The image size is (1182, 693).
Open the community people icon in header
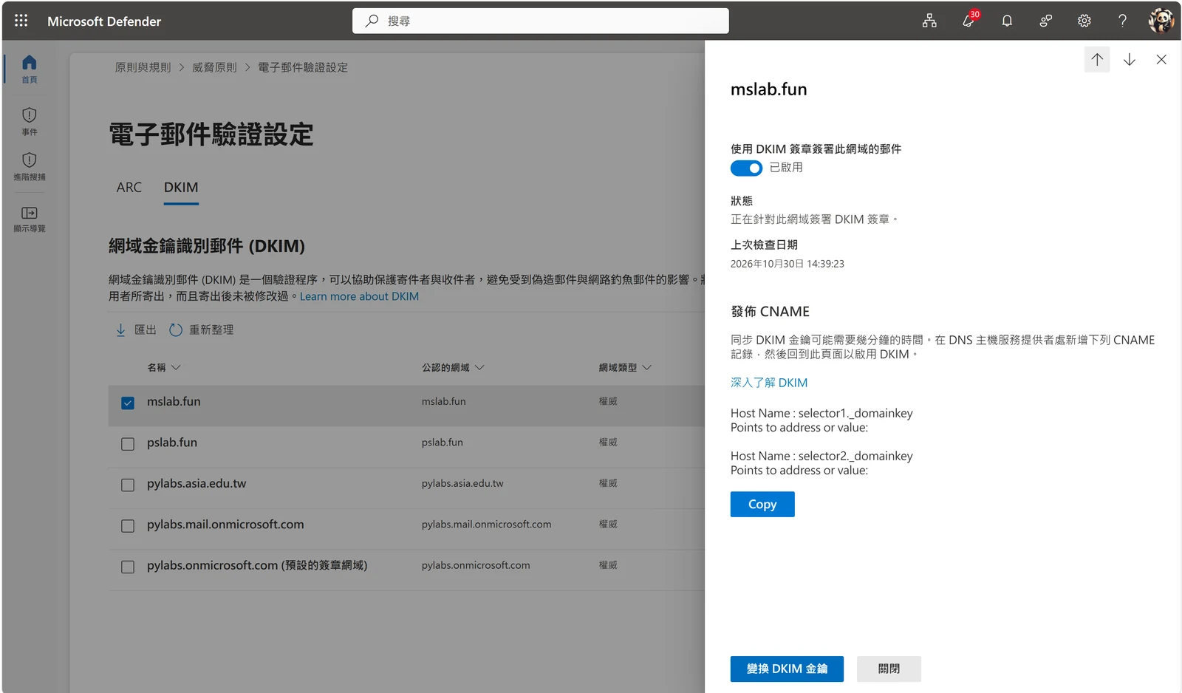pyautogui.click(x=1045, y=21)
